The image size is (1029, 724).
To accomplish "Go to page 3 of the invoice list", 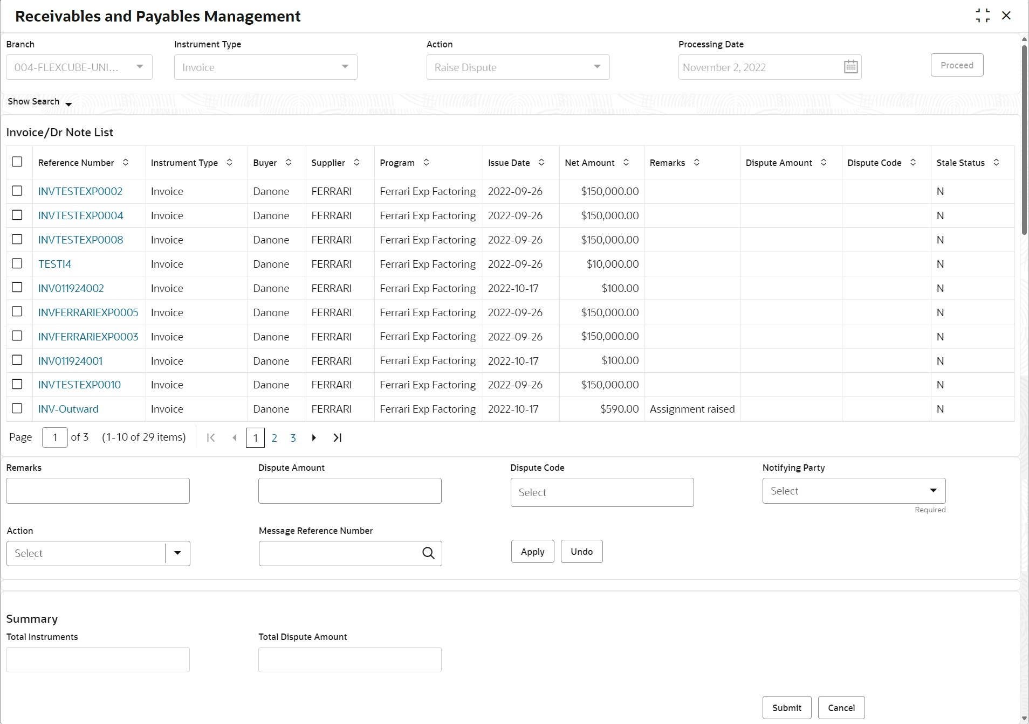I will (x=293, y=438).
